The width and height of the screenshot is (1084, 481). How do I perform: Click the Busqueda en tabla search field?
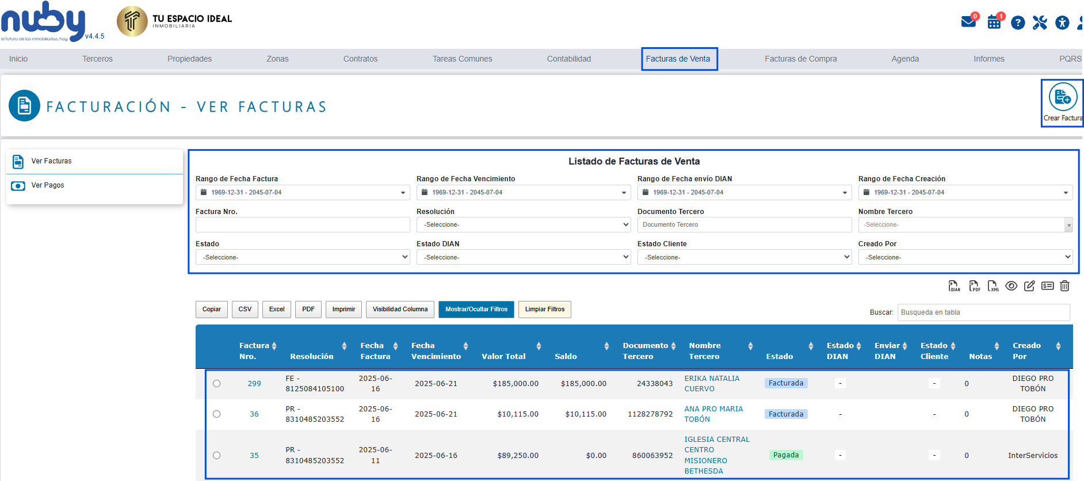(x=983, y=312)
